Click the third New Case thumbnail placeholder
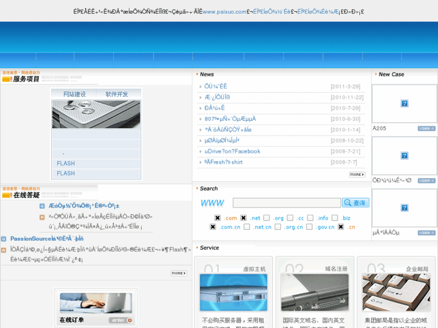 point(404,208)
